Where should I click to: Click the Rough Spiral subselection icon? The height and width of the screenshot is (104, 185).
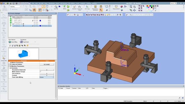point(21,42)
